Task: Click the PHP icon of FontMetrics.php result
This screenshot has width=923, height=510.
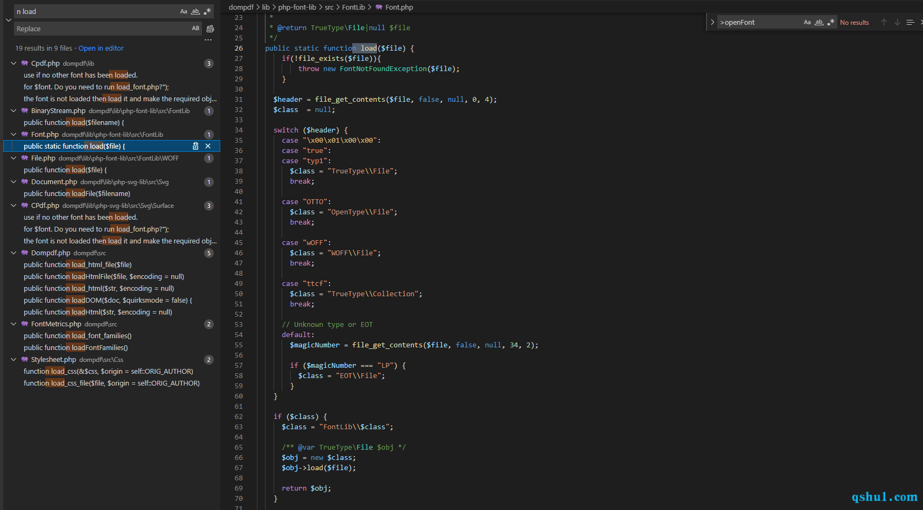Action: (25, 324)
